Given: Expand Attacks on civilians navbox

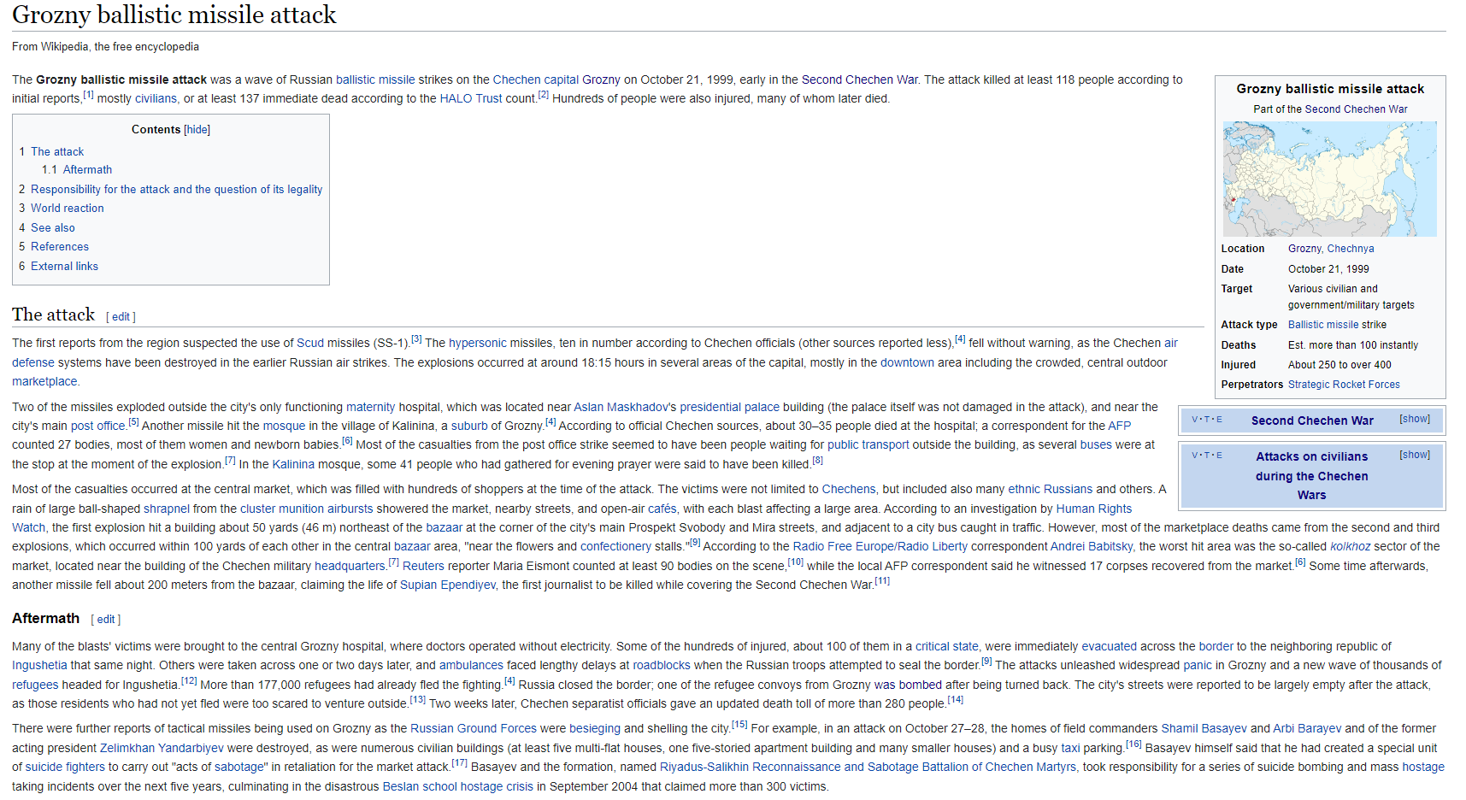Looking at the screenshot, I should [x=1414, y=455].
